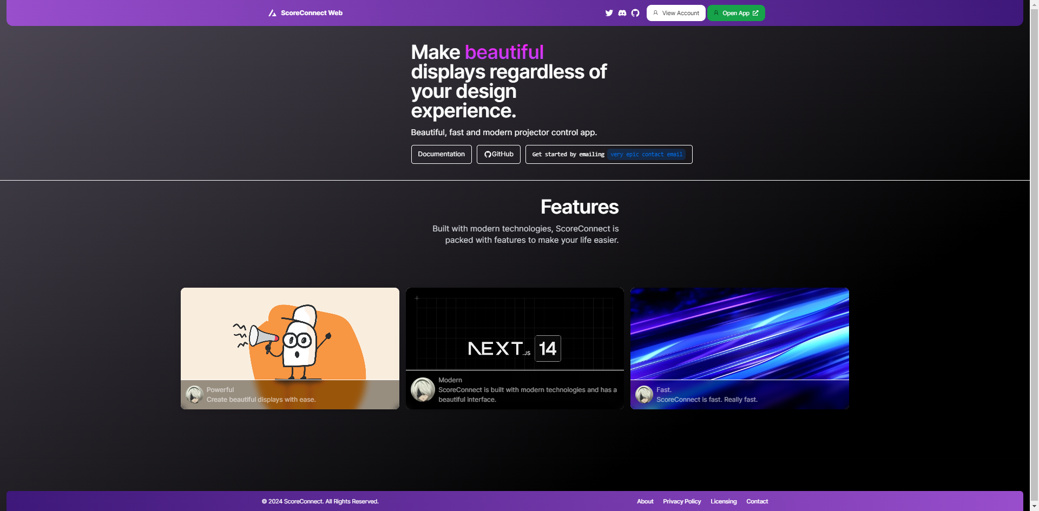
Task: Click the green Open App button
Action: [x=736, y=13]
